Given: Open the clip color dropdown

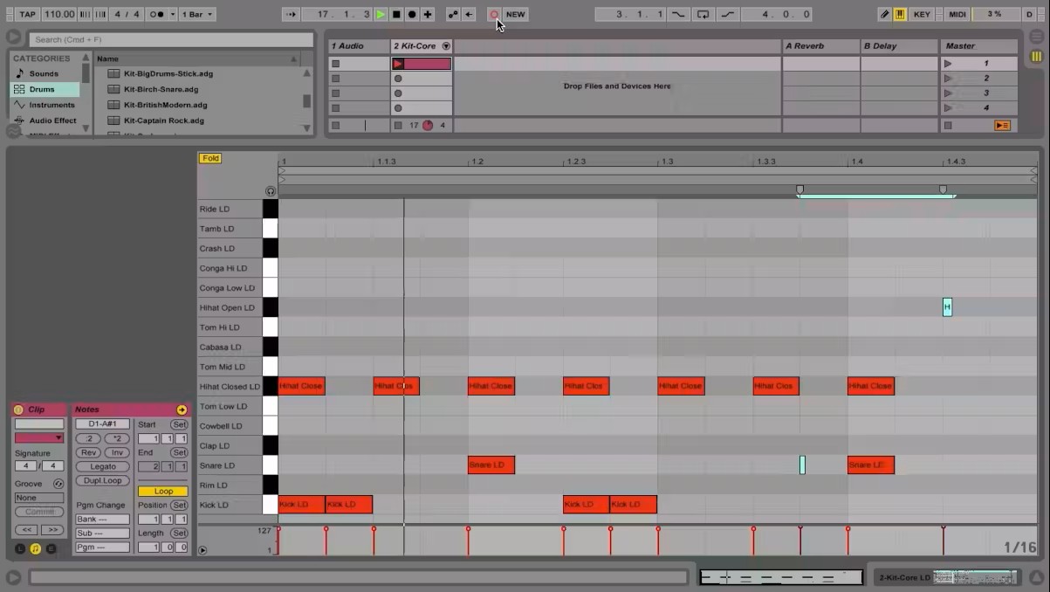Looking at the screenshot, I should 39,437.
